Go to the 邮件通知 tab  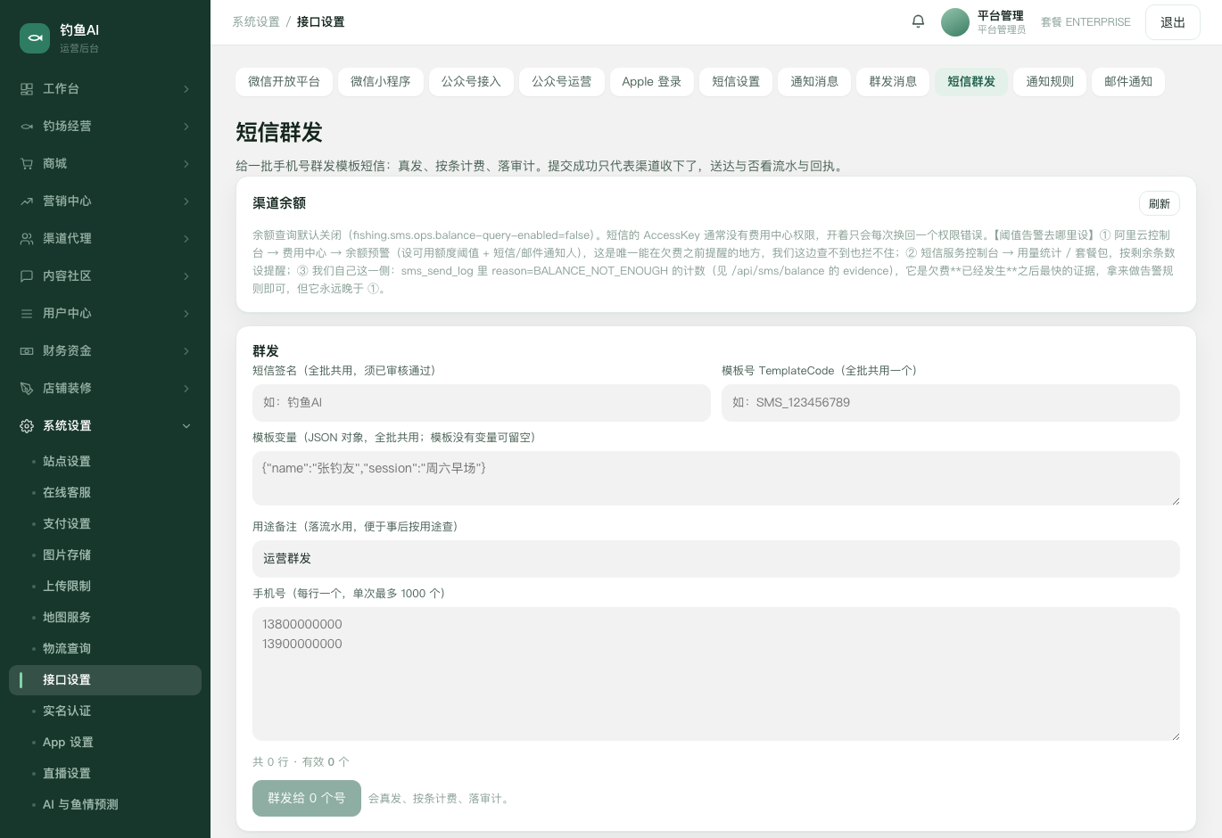click(1128, 82)
